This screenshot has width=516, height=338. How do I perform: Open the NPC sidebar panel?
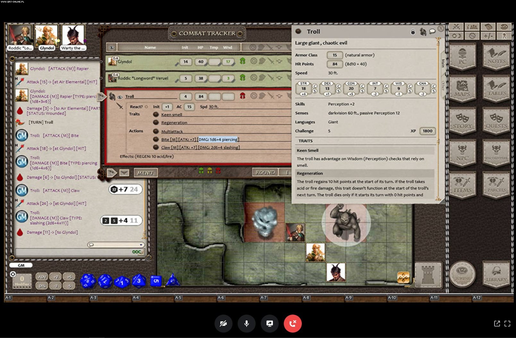[x=462, y=153]
